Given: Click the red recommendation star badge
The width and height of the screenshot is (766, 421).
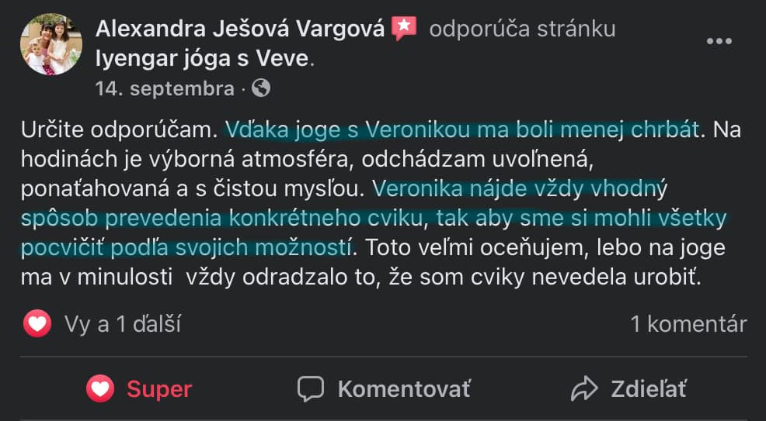Looking at the screenshot, I should [x=404, y=29].
